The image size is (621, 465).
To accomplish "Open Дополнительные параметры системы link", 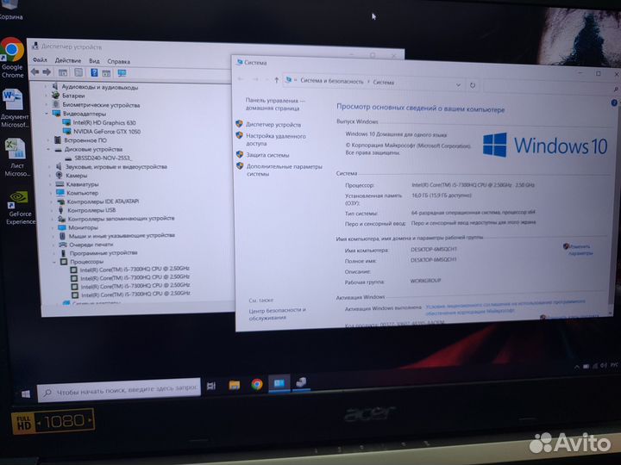I will 285,170.
